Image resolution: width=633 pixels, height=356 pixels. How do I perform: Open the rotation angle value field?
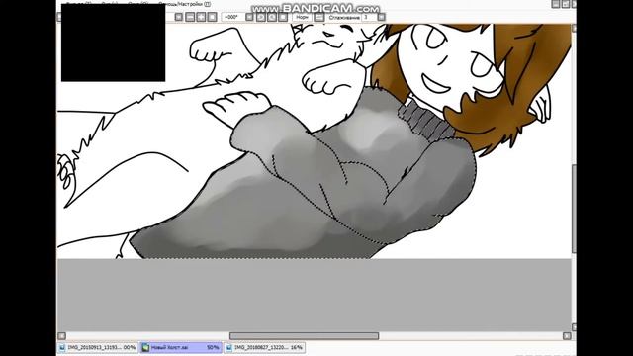point(233,17)
